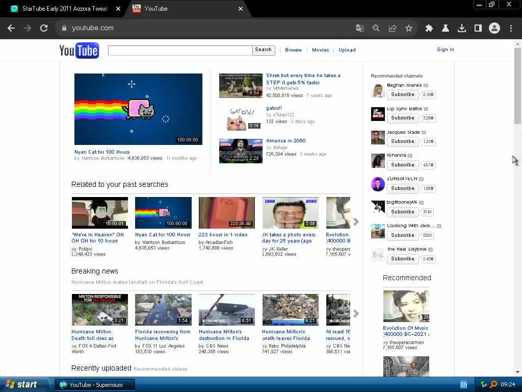Subscribe to bigMooney06

click(403, 212)
